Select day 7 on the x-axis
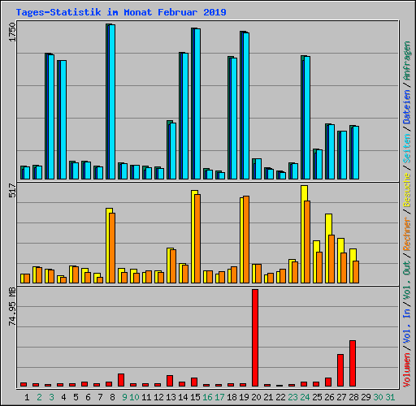 pyautogui.click(x=100, y=397)
